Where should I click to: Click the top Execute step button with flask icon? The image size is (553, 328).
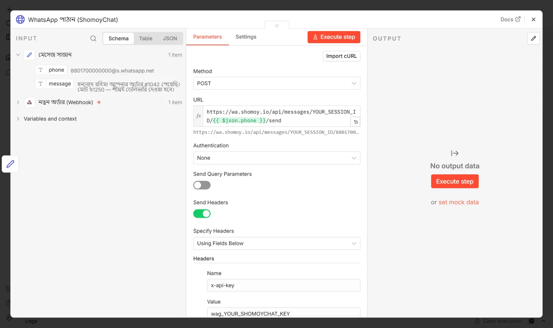[x=334, y=37]
